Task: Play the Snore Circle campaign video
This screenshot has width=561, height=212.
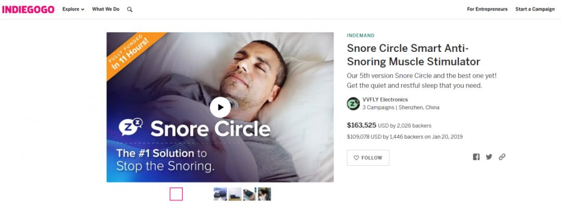Action: tap(220, 107)
